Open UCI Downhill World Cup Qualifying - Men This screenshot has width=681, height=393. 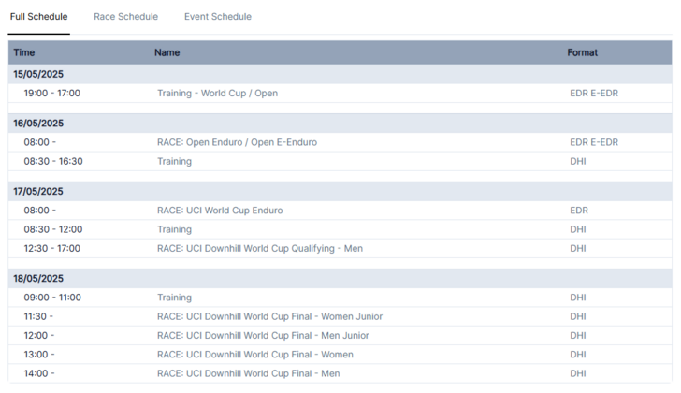(x=260, y=248)
